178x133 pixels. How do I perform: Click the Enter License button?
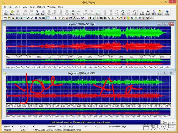coord(168,122)
